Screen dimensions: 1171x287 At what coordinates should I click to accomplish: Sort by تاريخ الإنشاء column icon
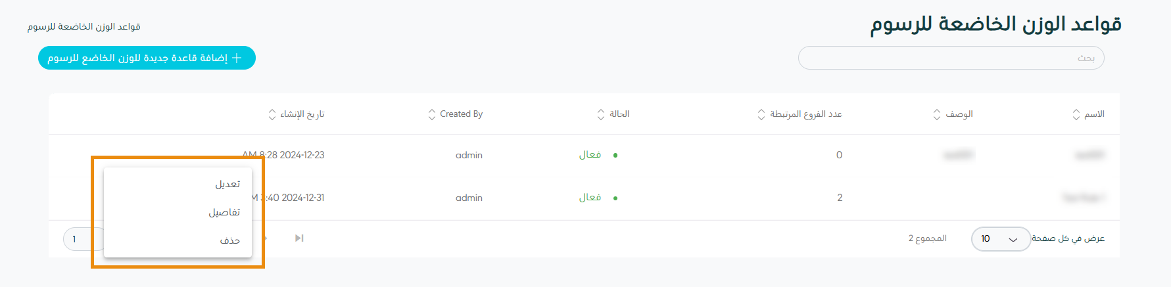272,114
